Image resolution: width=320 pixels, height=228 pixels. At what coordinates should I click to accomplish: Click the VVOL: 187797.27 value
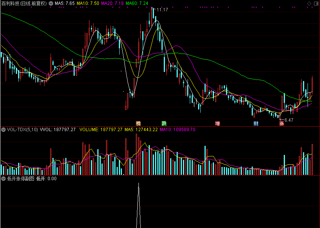[58, 130]
